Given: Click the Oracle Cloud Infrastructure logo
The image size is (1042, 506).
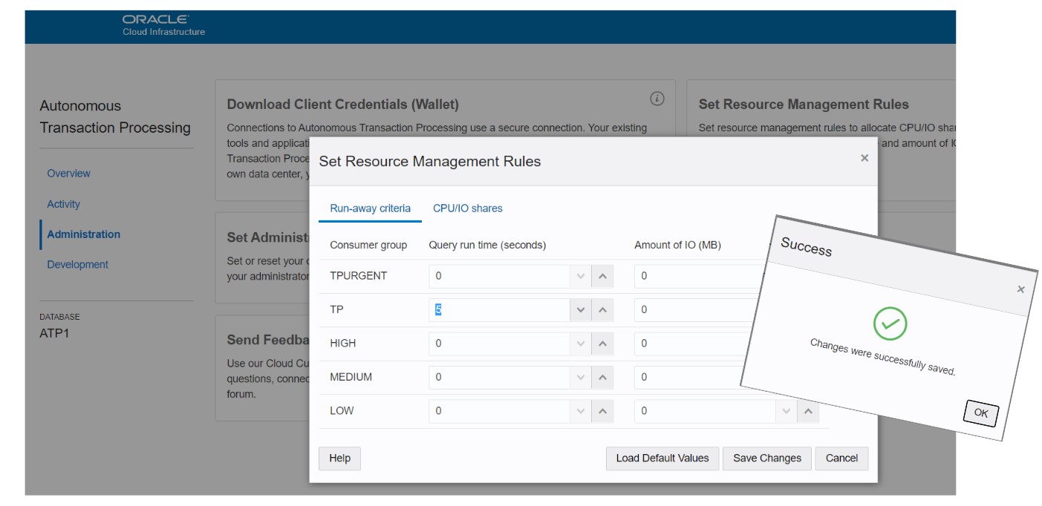Looking at the screenshot, I should [163, 24].
